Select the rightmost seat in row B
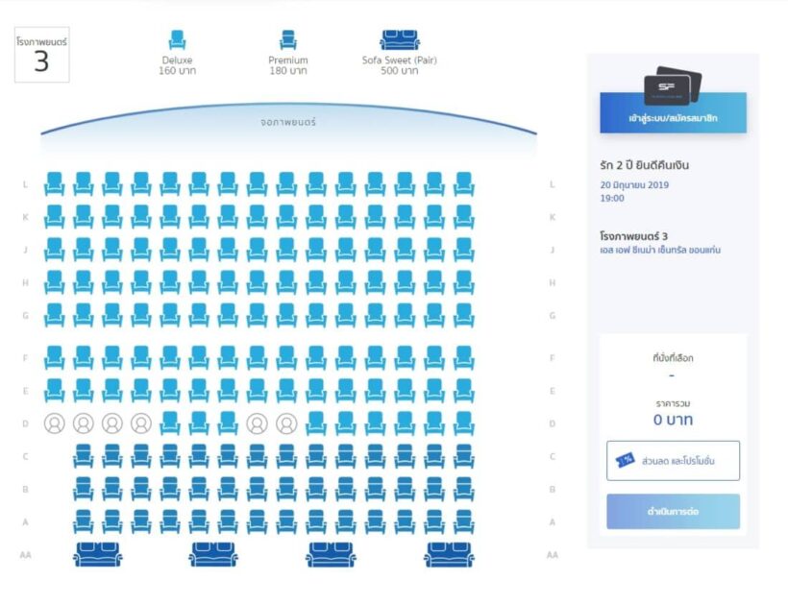This screenshot has width=788, height=604. [x=463, y=489]
